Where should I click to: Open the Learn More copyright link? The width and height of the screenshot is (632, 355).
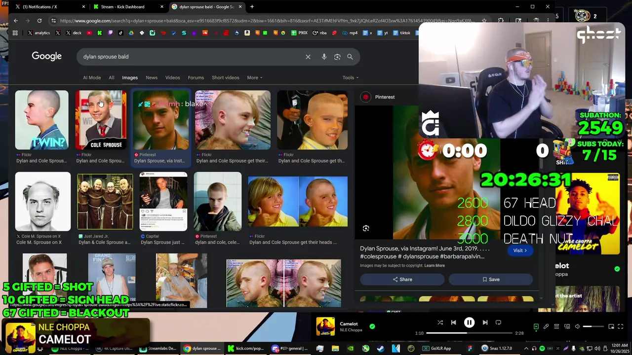click(x=434, y=266)
